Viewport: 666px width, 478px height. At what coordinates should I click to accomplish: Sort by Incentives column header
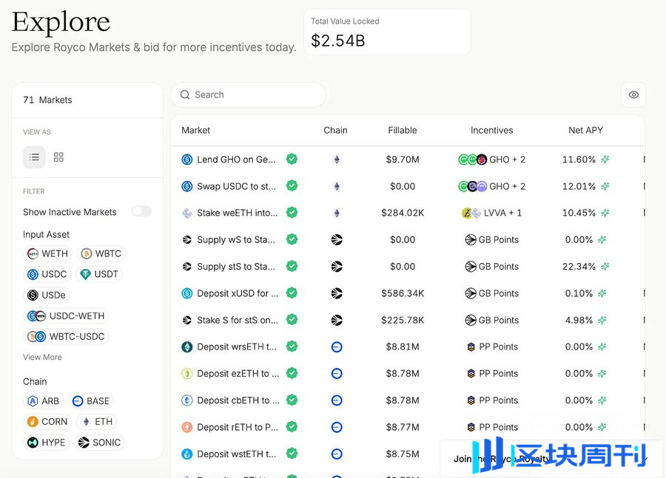tap(492, 130)
